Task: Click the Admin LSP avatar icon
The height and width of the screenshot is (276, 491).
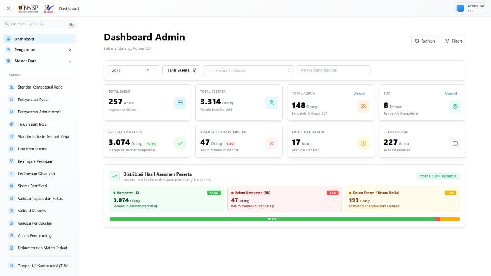Action: 460,8
